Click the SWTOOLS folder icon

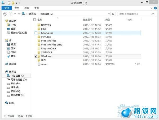point(39,52)
